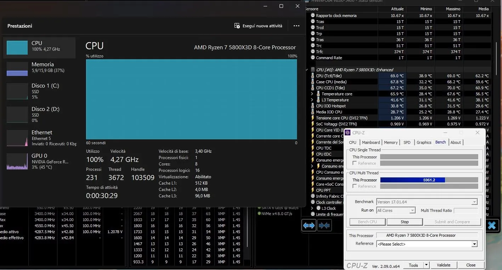Expand the L3 Temperature row in HWiNFO
Screen dimensions: 502x270
point(312,100)
